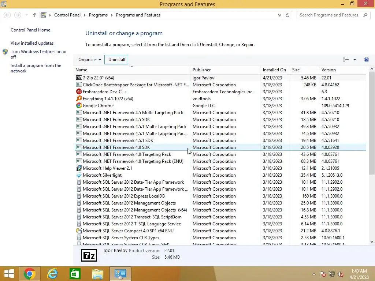
Task: Expand the root breadcrumb arrow
Action: pyautogui.click(x=50, y=15)
